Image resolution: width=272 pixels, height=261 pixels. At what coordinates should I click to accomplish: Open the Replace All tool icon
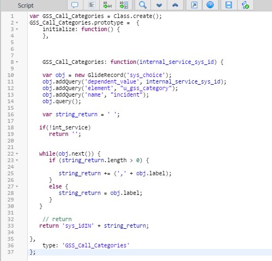coord(124,5)
